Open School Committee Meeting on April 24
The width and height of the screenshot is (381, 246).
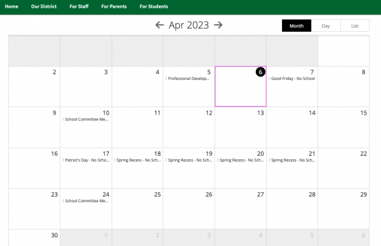coord(86,201)
